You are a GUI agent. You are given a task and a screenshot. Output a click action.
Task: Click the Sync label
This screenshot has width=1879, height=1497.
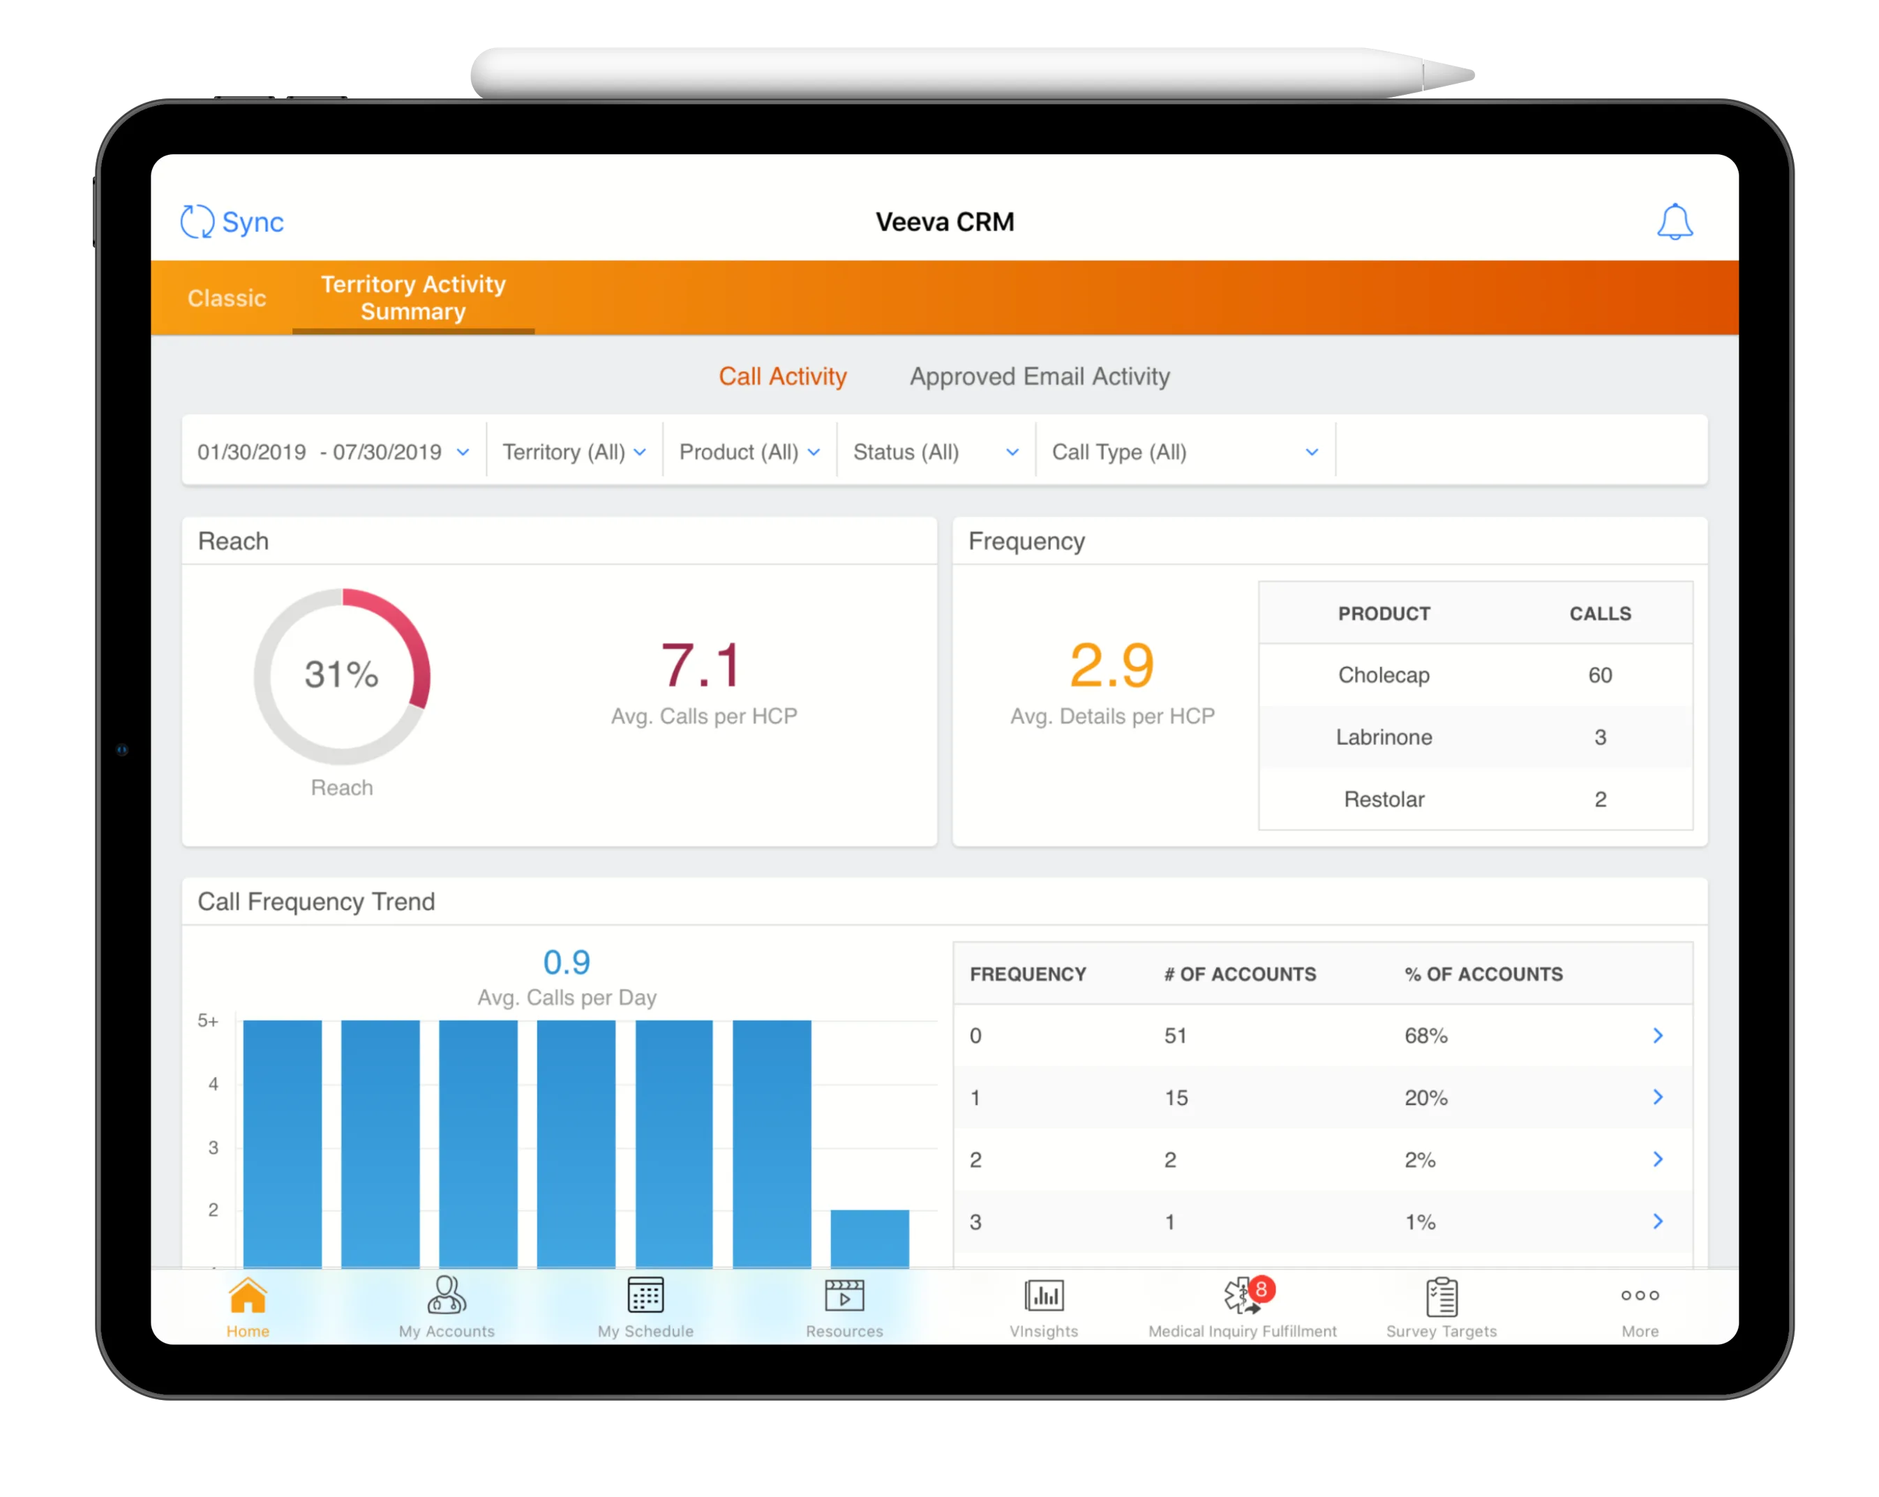click(x=253, y=223)
